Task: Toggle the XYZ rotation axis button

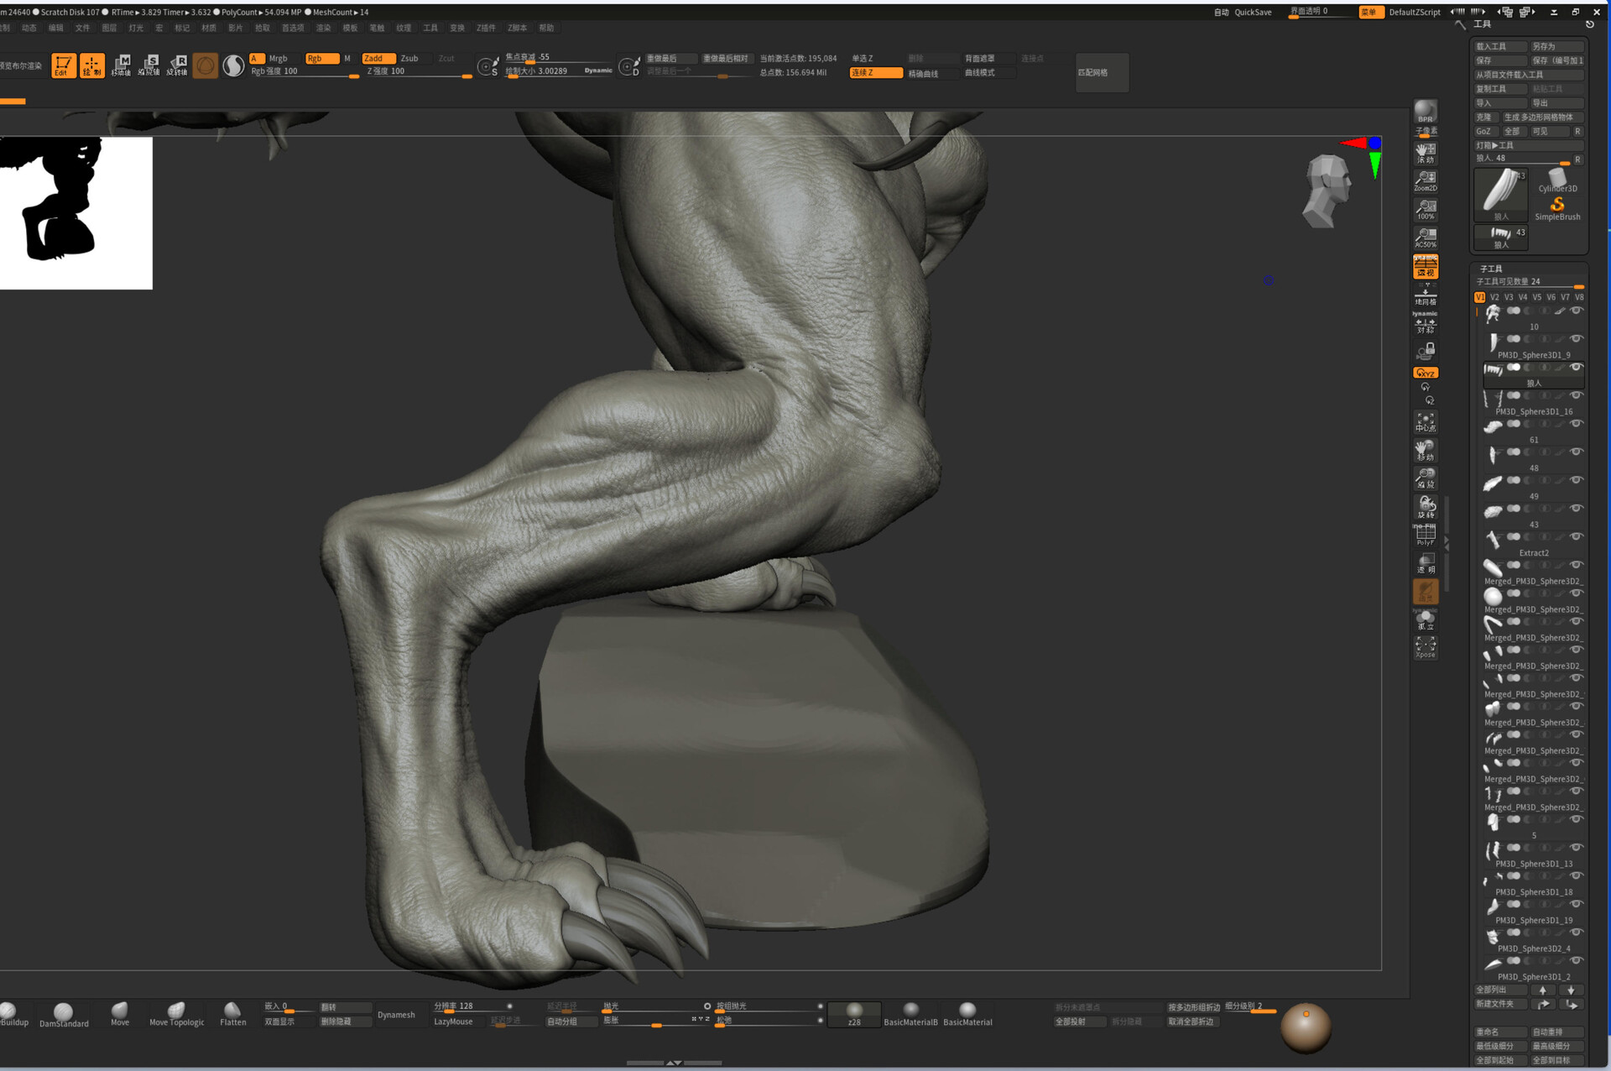Action: 1425,373
